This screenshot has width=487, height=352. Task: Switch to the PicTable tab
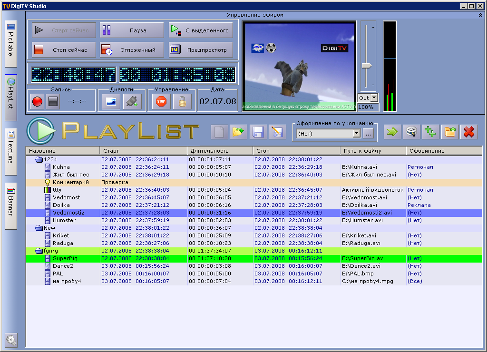(11, 44)
